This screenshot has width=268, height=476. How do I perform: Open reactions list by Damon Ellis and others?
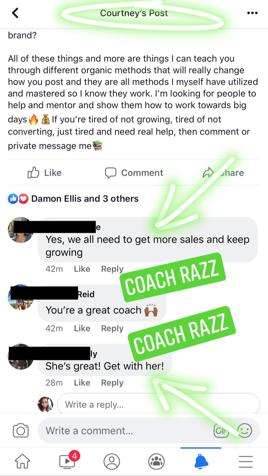tap(73, 199)
